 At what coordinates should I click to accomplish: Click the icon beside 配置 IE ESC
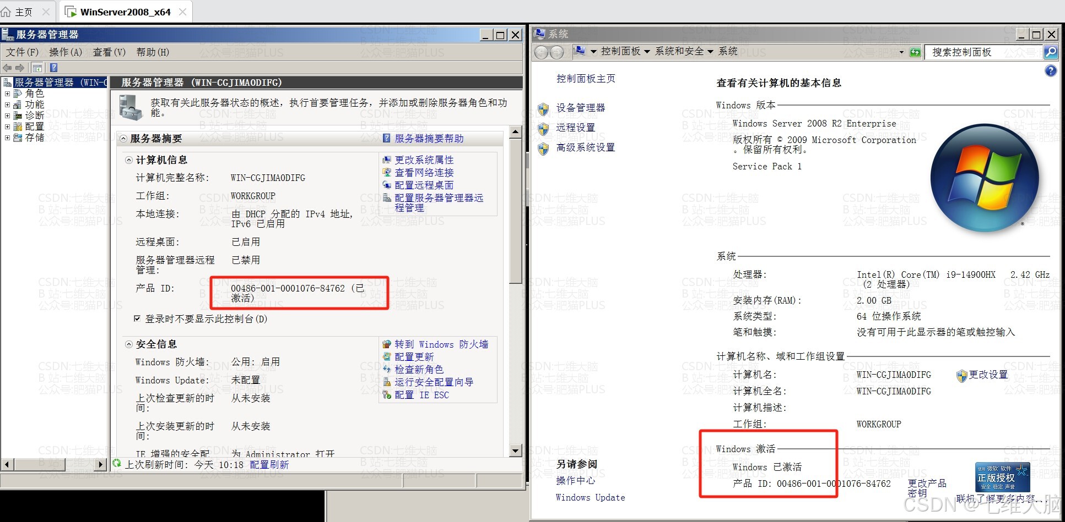[387, 395]
